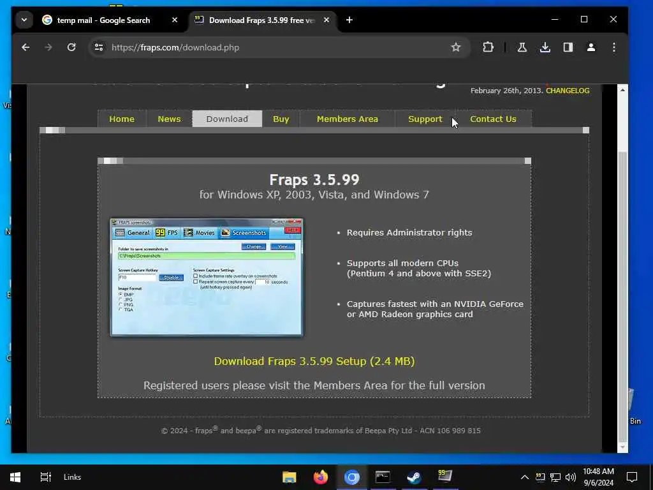
Task: Go to Members Area page
Action: coord(348,119)
